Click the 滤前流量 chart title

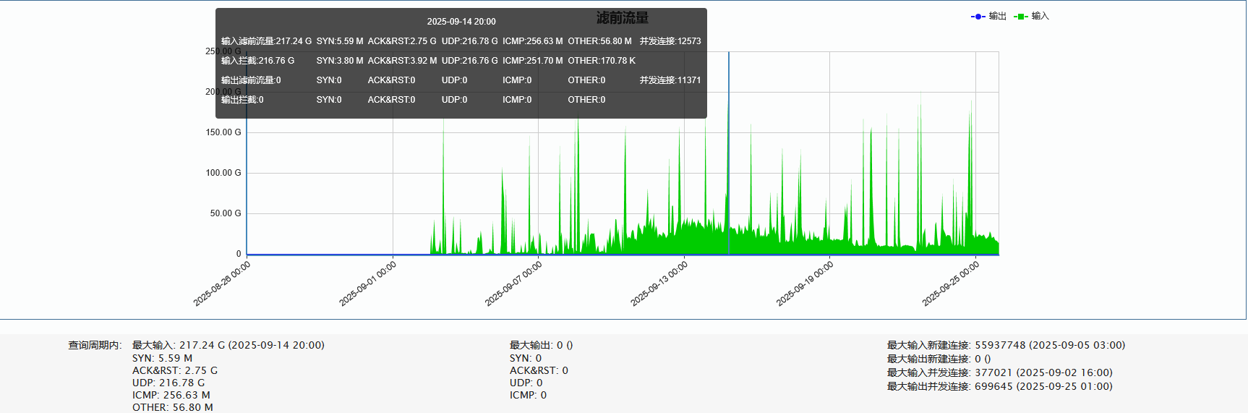623,18
